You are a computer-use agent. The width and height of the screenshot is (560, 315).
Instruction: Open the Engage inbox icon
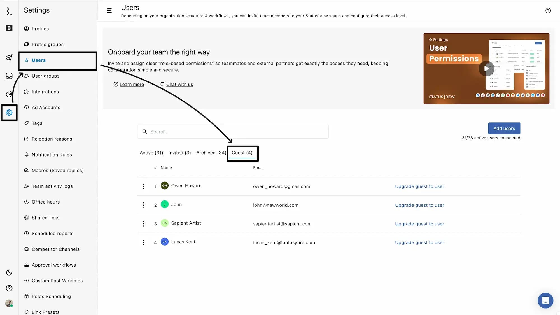9,76
